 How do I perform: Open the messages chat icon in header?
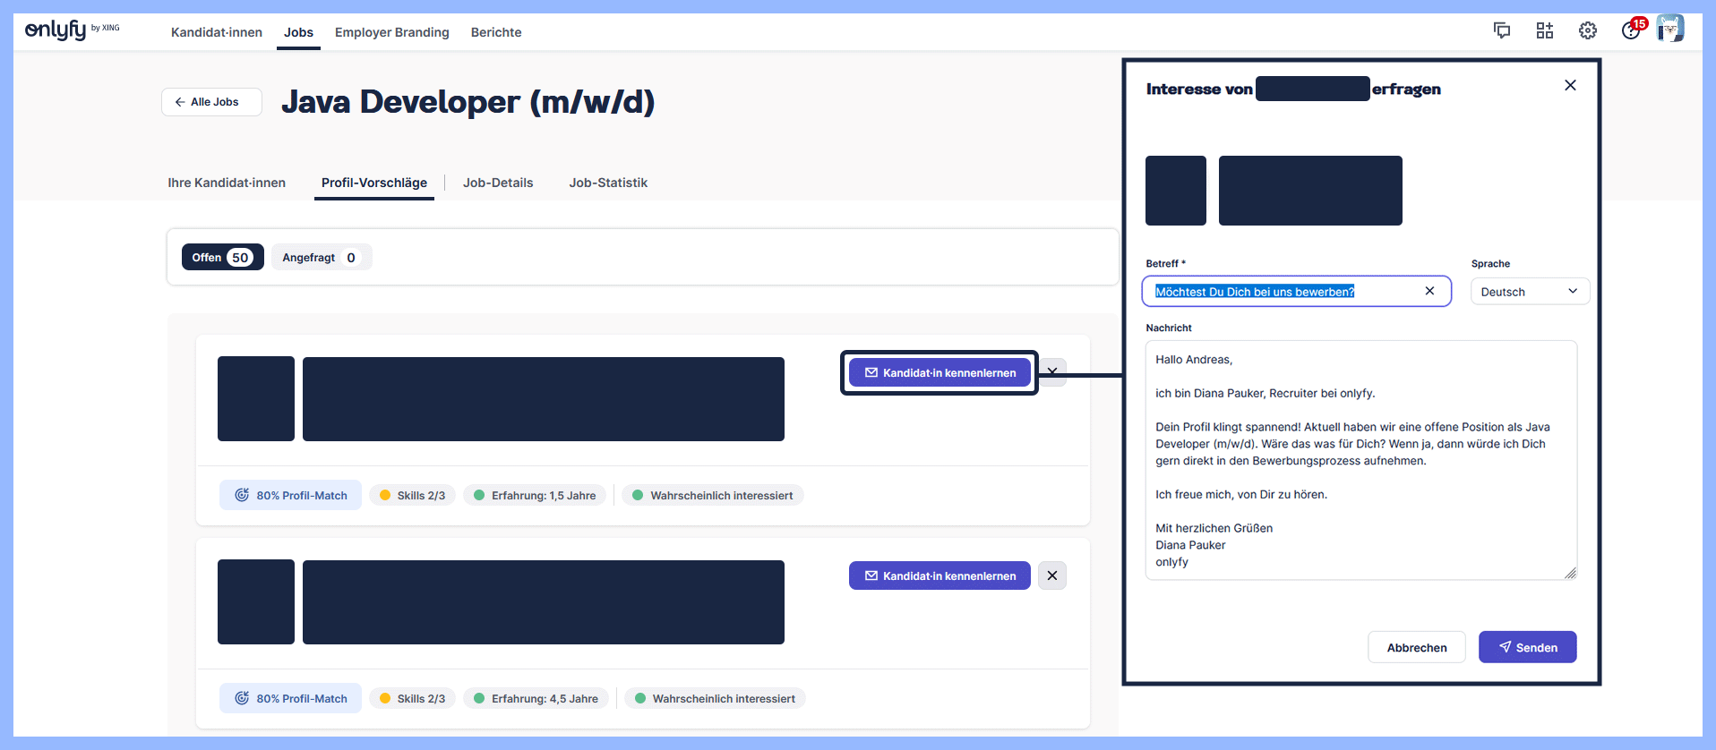pyautogui.click(x=1502, y=31)
